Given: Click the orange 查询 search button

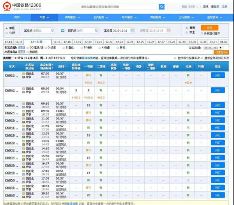Looking at the screenshot, I should (209, 28).
